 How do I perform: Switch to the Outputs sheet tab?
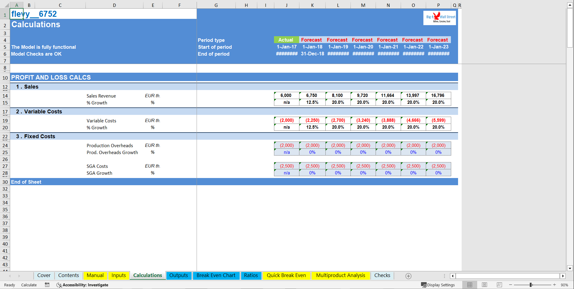pyautogui.click(x=179, y=276)
